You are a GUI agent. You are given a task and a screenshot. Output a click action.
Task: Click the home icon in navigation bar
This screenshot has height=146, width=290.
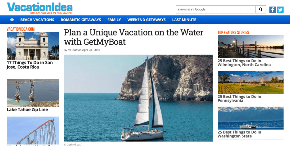tap(12, 20)
